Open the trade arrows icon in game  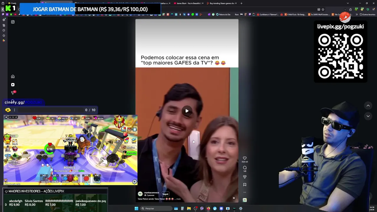tap(134, 140)
